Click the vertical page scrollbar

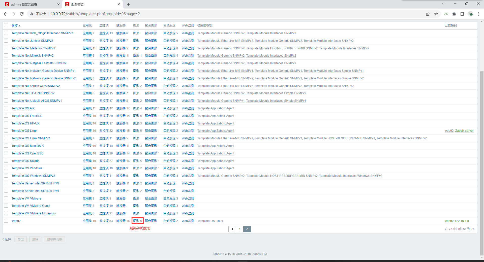(482, 163)
